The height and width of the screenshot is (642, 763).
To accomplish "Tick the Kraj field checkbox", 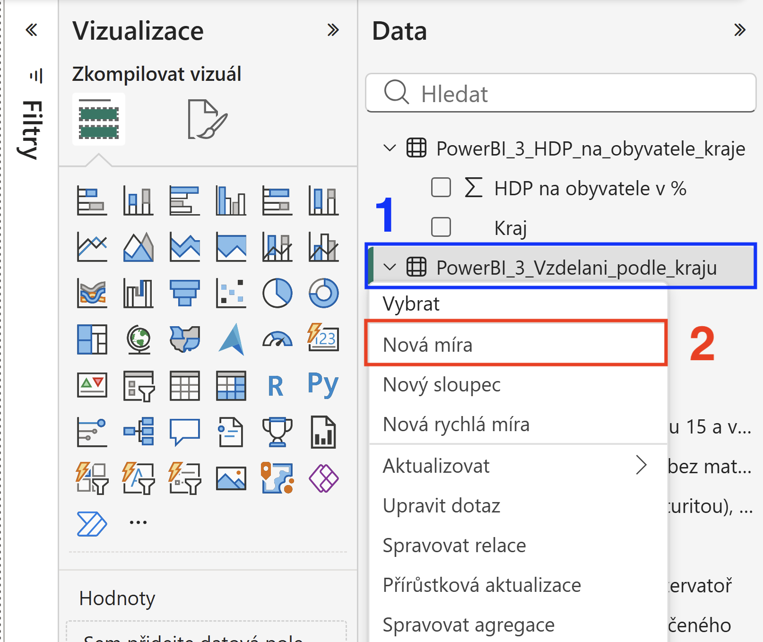I will (x=441, y=227).
